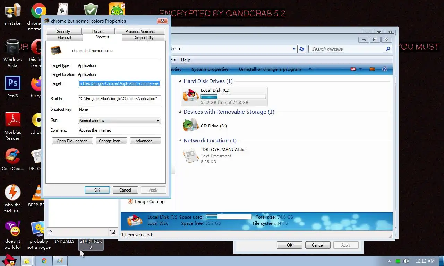
Task: Click System properties in Explorer toolbar
Action: 210,69
